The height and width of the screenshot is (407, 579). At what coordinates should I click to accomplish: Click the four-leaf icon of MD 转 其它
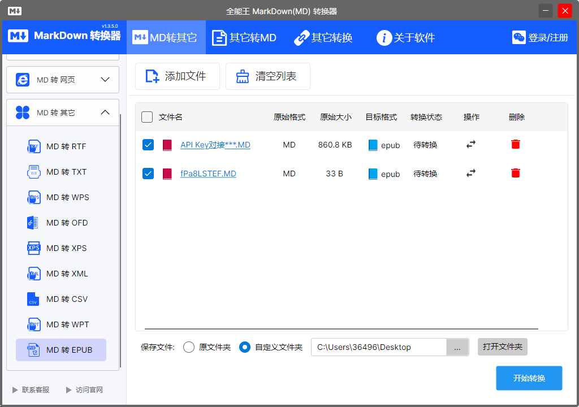point(23,112)
